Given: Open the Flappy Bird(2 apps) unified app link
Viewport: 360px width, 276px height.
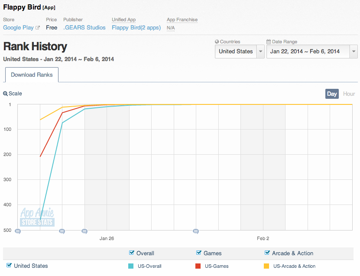Looking at the screenshot, I should 136,28.
